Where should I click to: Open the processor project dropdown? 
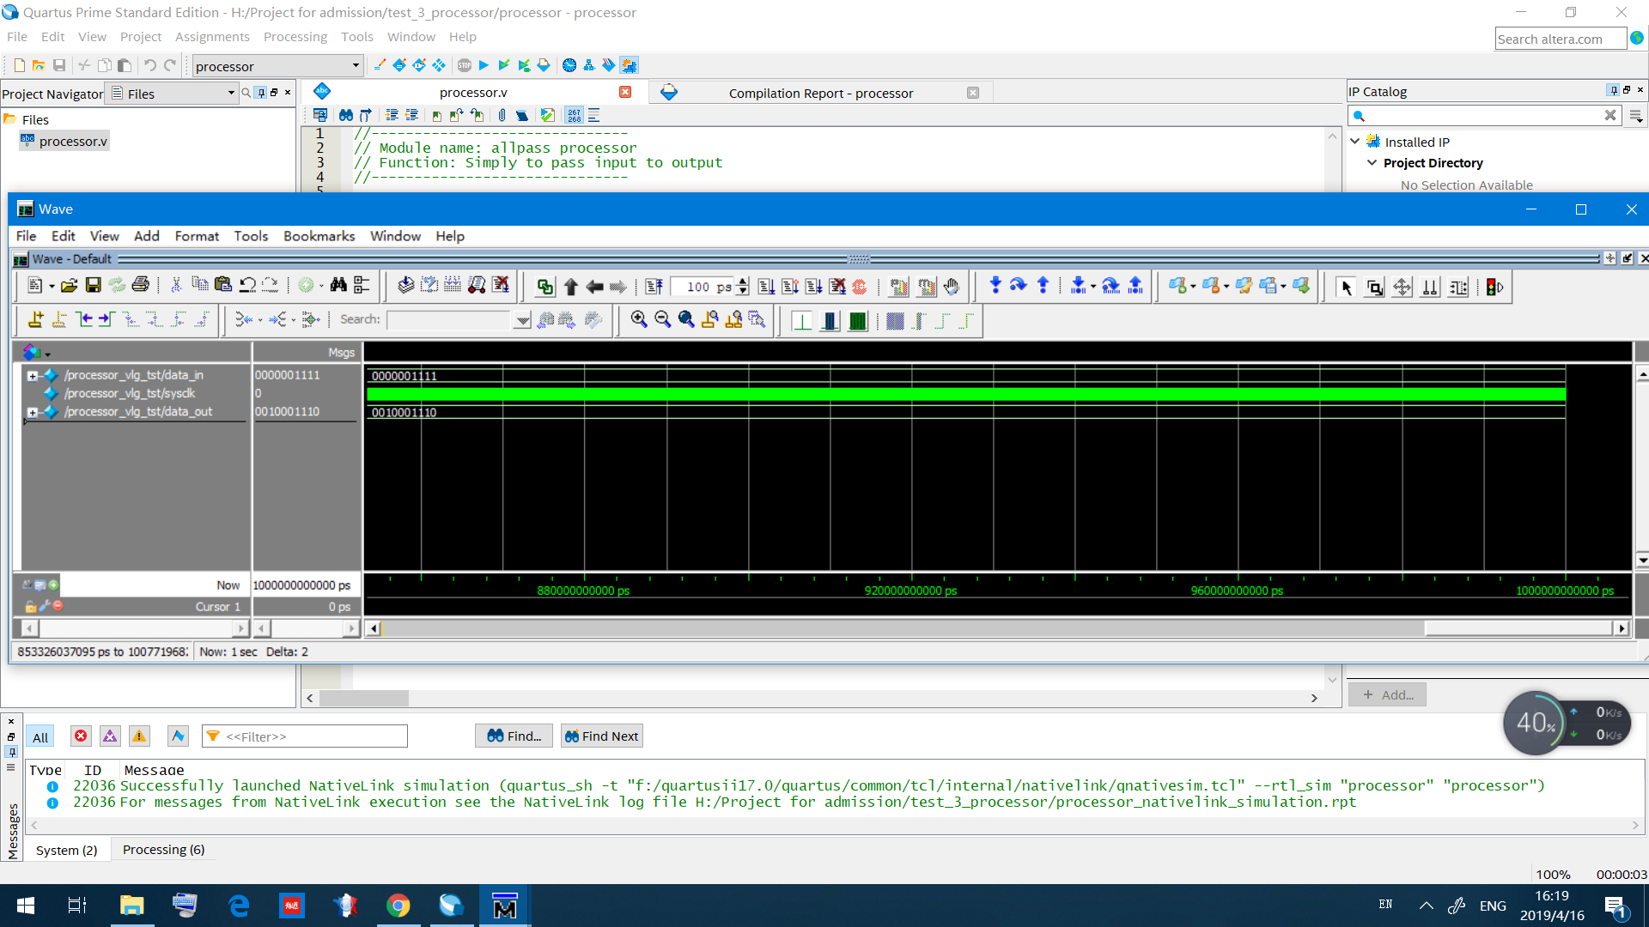[356, 66]
